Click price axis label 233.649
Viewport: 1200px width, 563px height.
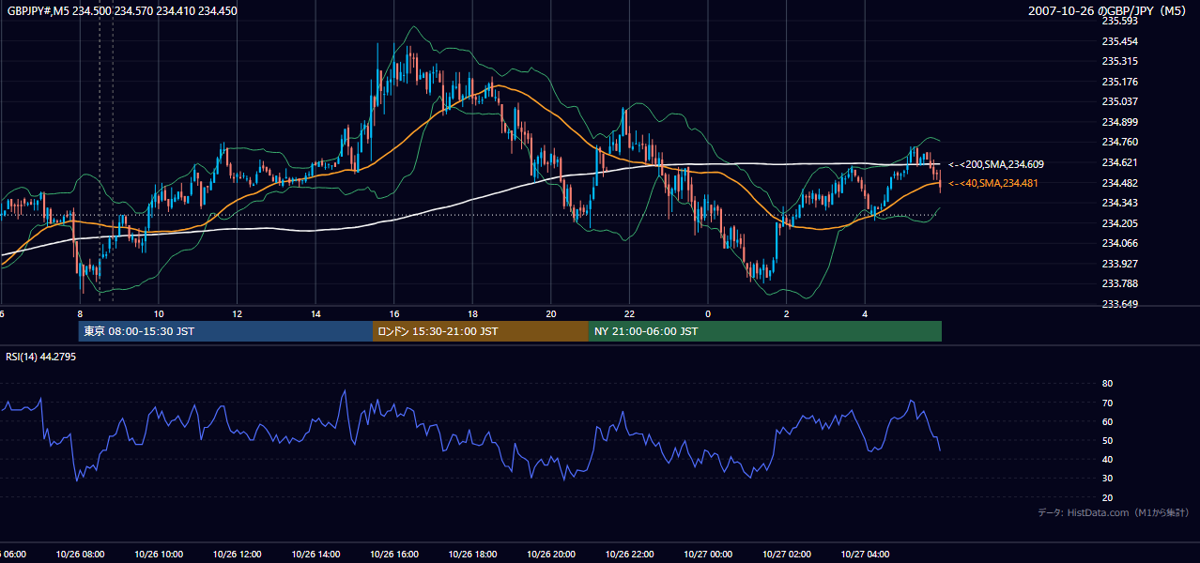pos(1120,304)
